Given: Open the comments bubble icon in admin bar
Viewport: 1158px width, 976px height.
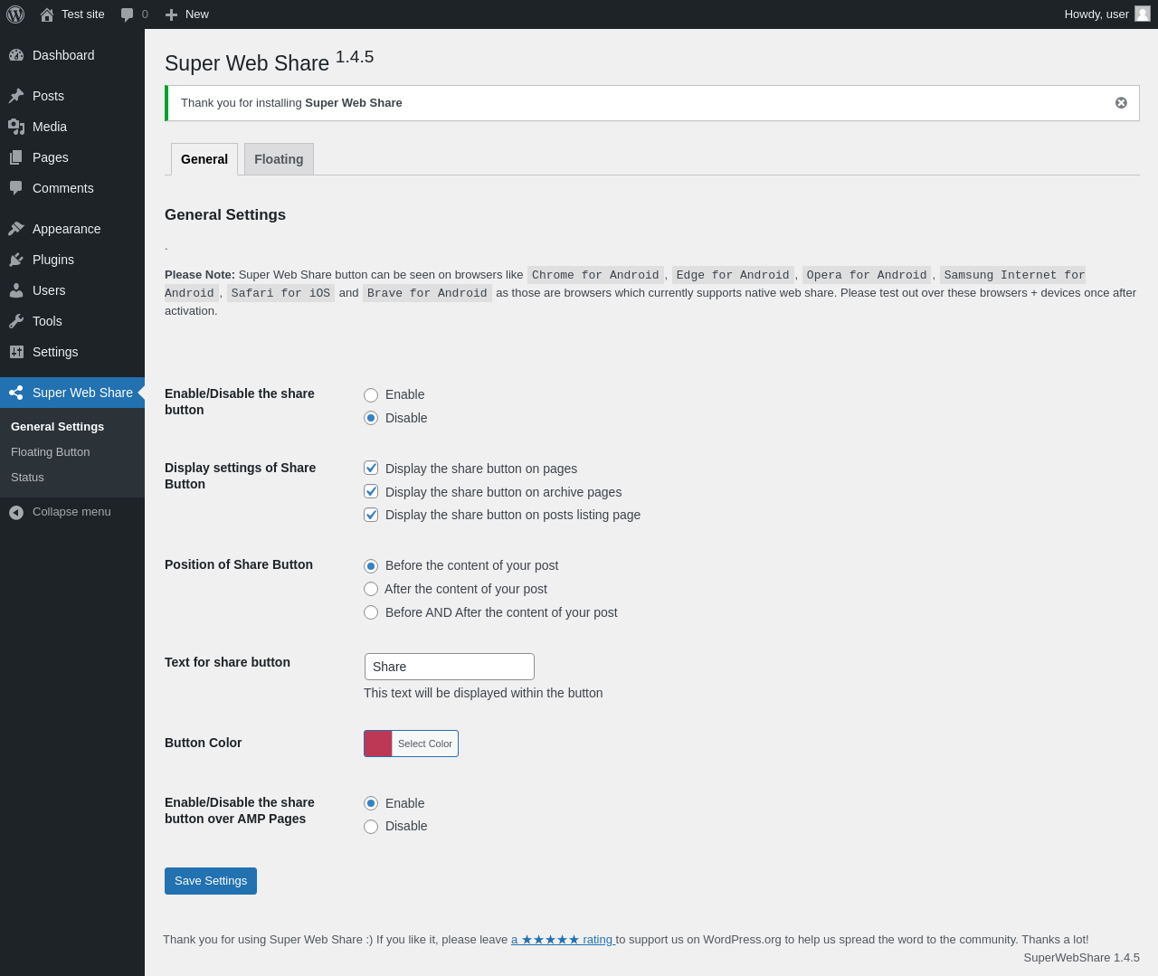Looking at the screenshot, I should coord(128,14).
